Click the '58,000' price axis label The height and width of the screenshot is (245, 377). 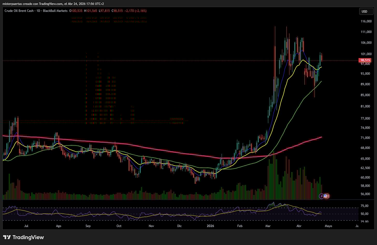[366, 186]
